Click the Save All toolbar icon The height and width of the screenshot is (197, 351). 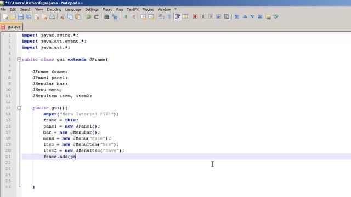point(29,17)
